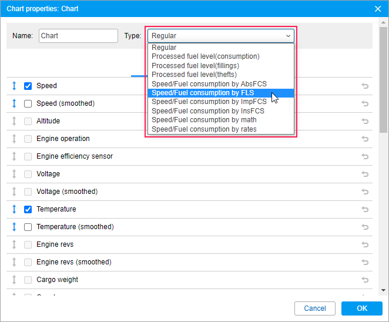Click the drag-reorder arrow icon for Speed
389x322 pixels.
15,86
